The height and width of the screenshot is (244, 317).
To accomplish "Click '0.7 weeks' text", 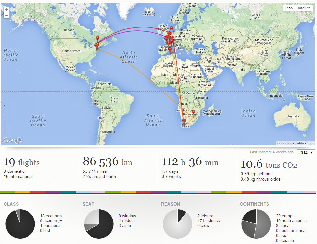I will 171,176.
